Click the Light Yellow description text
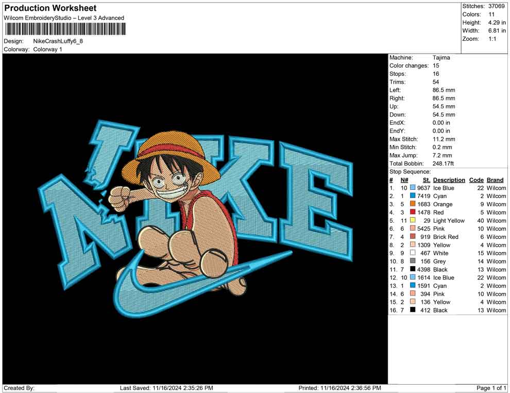This screenshot has height=393, width=510. pos(449,220)
